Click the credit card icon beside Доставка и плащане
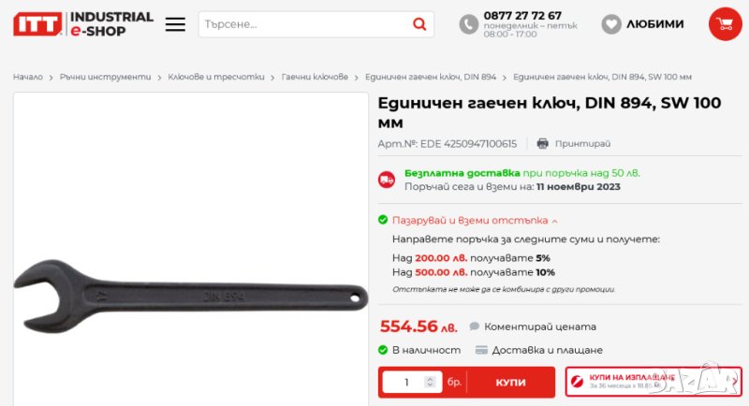The height and width of the screenshot is (406, 749). click(481, 350)
